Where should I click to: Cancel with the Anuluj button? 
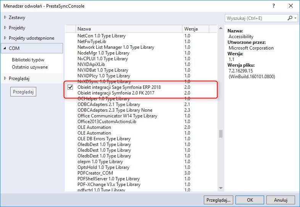(x=281, y=200)
